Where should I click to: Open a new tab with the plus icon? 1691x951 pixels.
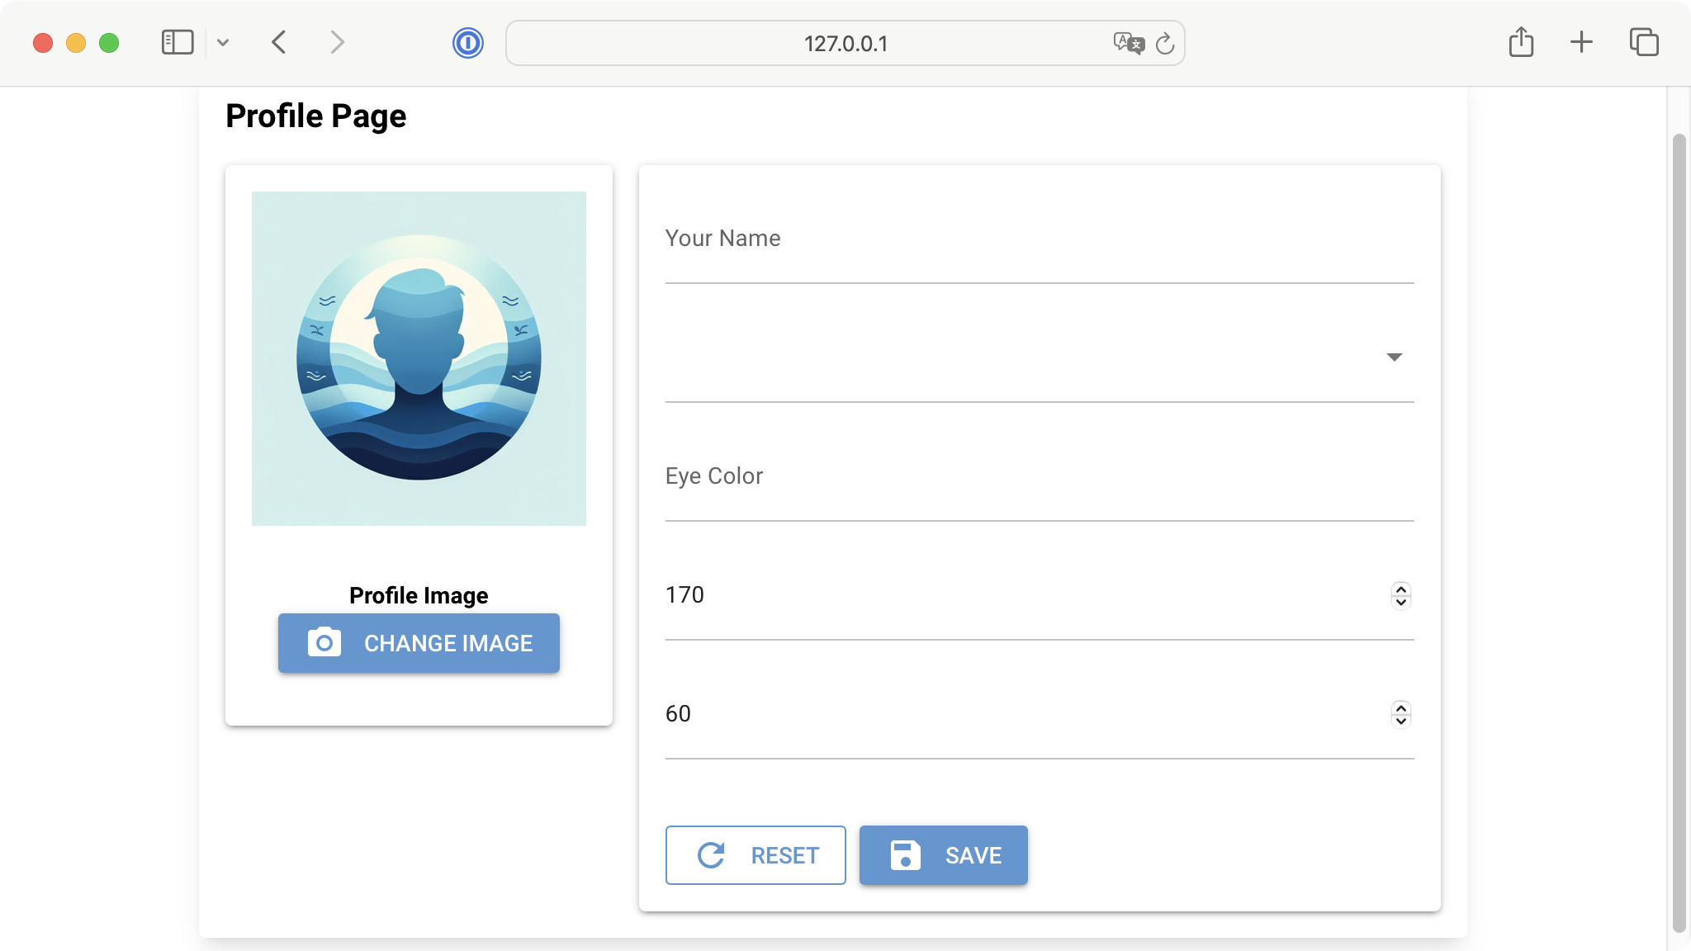coord(1581,41)
